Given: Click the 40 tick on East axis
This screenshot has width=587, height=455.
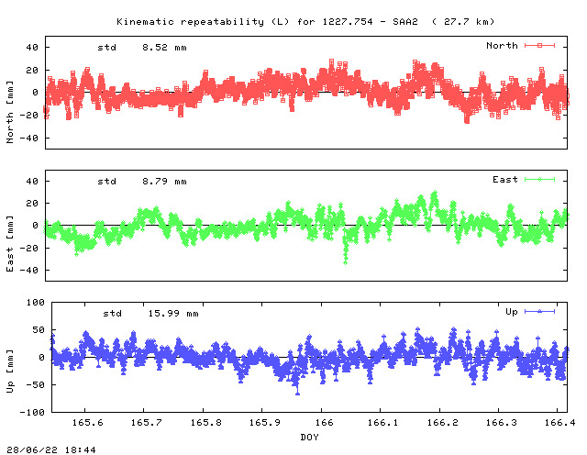Looking at the screenshot, I should 32,182.
